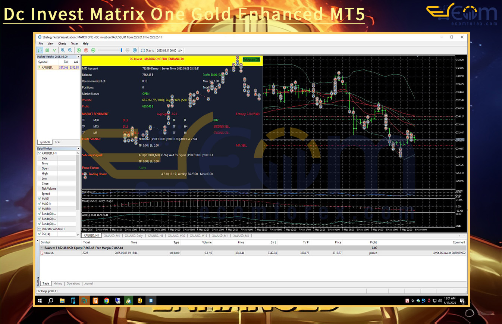Open Windows taskbar search
The image size is (502, 324).
51,300
